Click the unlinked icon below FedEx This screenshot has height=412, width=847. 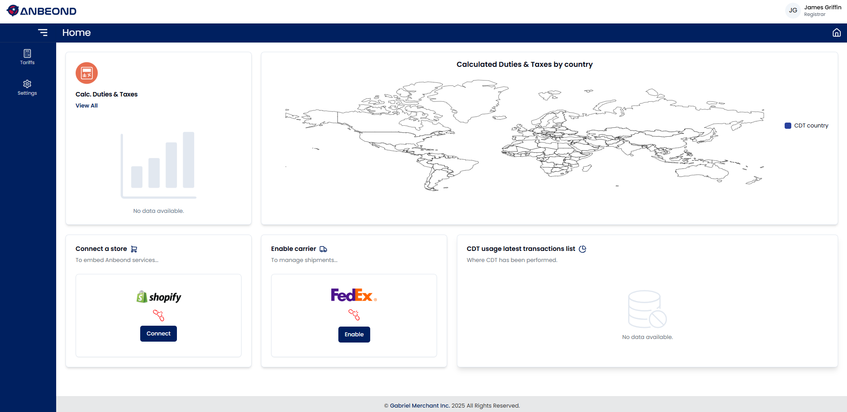[354, 315]
